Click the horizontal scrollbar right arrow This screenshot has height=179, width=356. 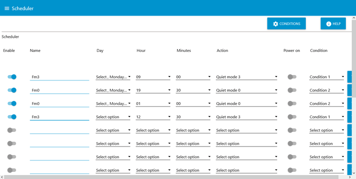click(350, 177)
